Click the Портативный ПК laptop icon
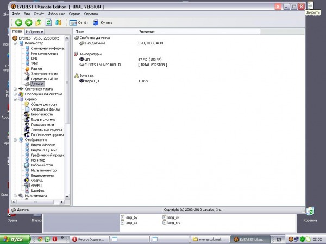 (27, 79)
